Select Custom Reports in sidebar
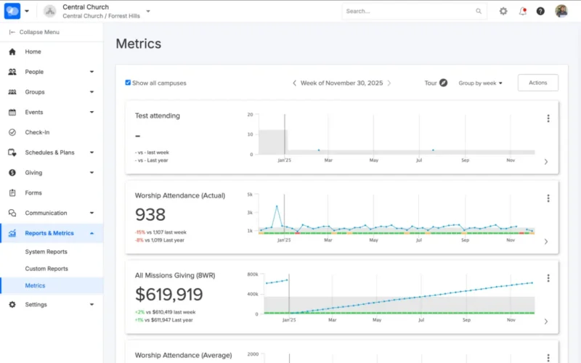581x363 pixels. 46,269
